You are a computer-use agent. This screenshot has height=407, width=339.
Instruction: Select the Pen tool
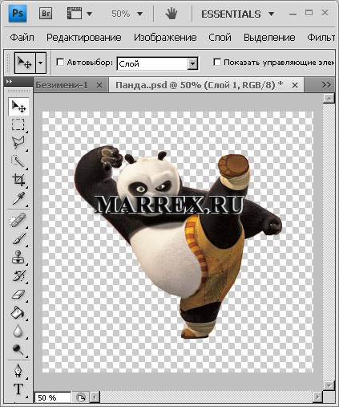(x=18, y=371)
